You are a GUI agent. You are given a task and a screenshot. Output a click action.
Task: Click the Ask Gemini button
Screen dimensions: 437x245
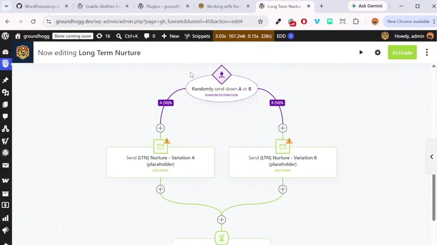pyautogui.click(x=368, y=6)
